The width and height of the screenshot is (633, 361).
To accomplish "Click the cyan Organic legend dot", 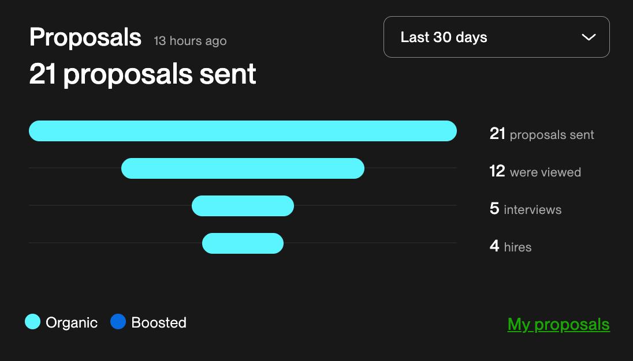I will click(x=33, y=322).
